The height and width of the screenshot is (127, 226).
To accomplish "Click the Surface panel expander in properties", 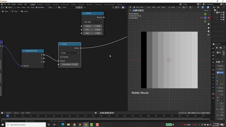I will [x=218, y=69].
